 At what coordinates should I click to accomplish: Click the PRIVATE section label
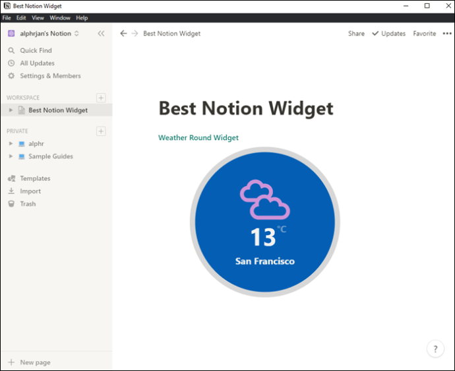coord(17,131)
